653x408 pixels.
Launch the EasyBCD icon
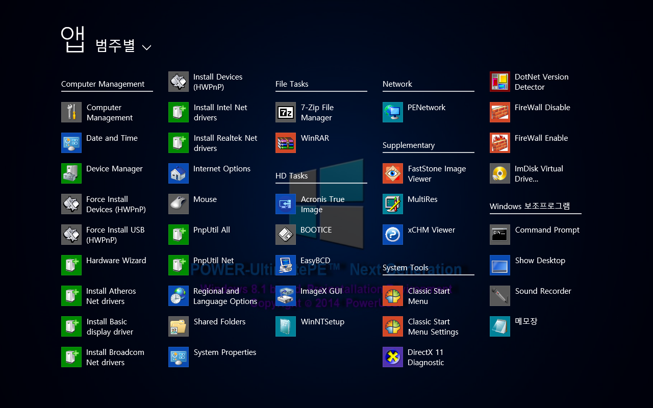286,265
